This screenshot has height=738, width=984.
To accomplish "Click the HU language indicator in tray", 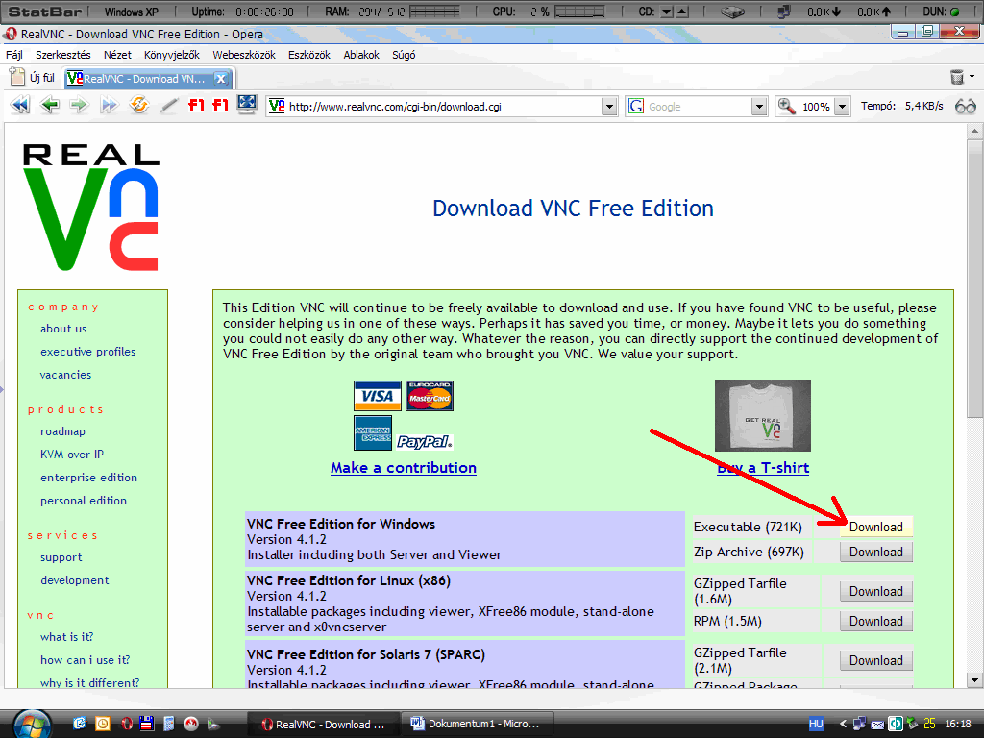I will coord(816,724).
